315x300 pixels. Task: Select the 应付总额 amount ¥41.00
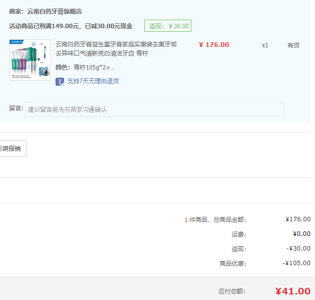point(293,291)
